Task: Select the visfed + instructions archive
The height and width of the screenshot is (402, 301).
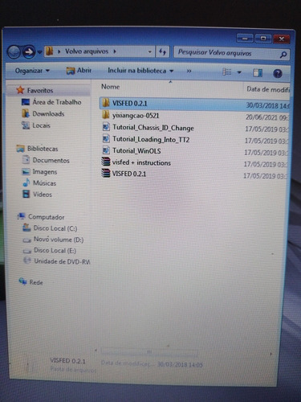Action: point(136,162)
